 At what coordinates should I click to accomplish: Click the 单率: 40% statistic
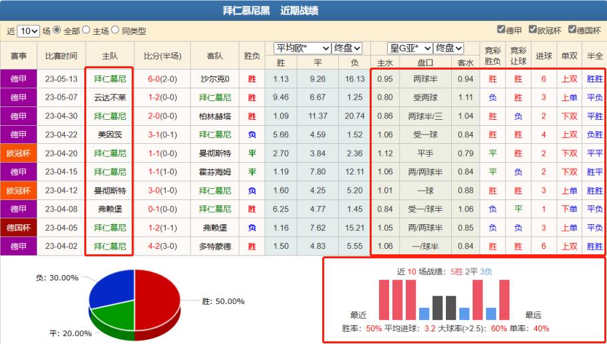point(529,329)
